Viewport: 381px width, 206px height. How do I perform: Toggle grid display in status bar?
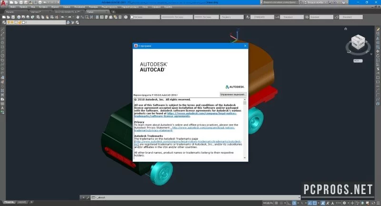click(x=277, y=203)
